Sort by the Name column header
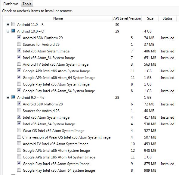 coord(58,18)
